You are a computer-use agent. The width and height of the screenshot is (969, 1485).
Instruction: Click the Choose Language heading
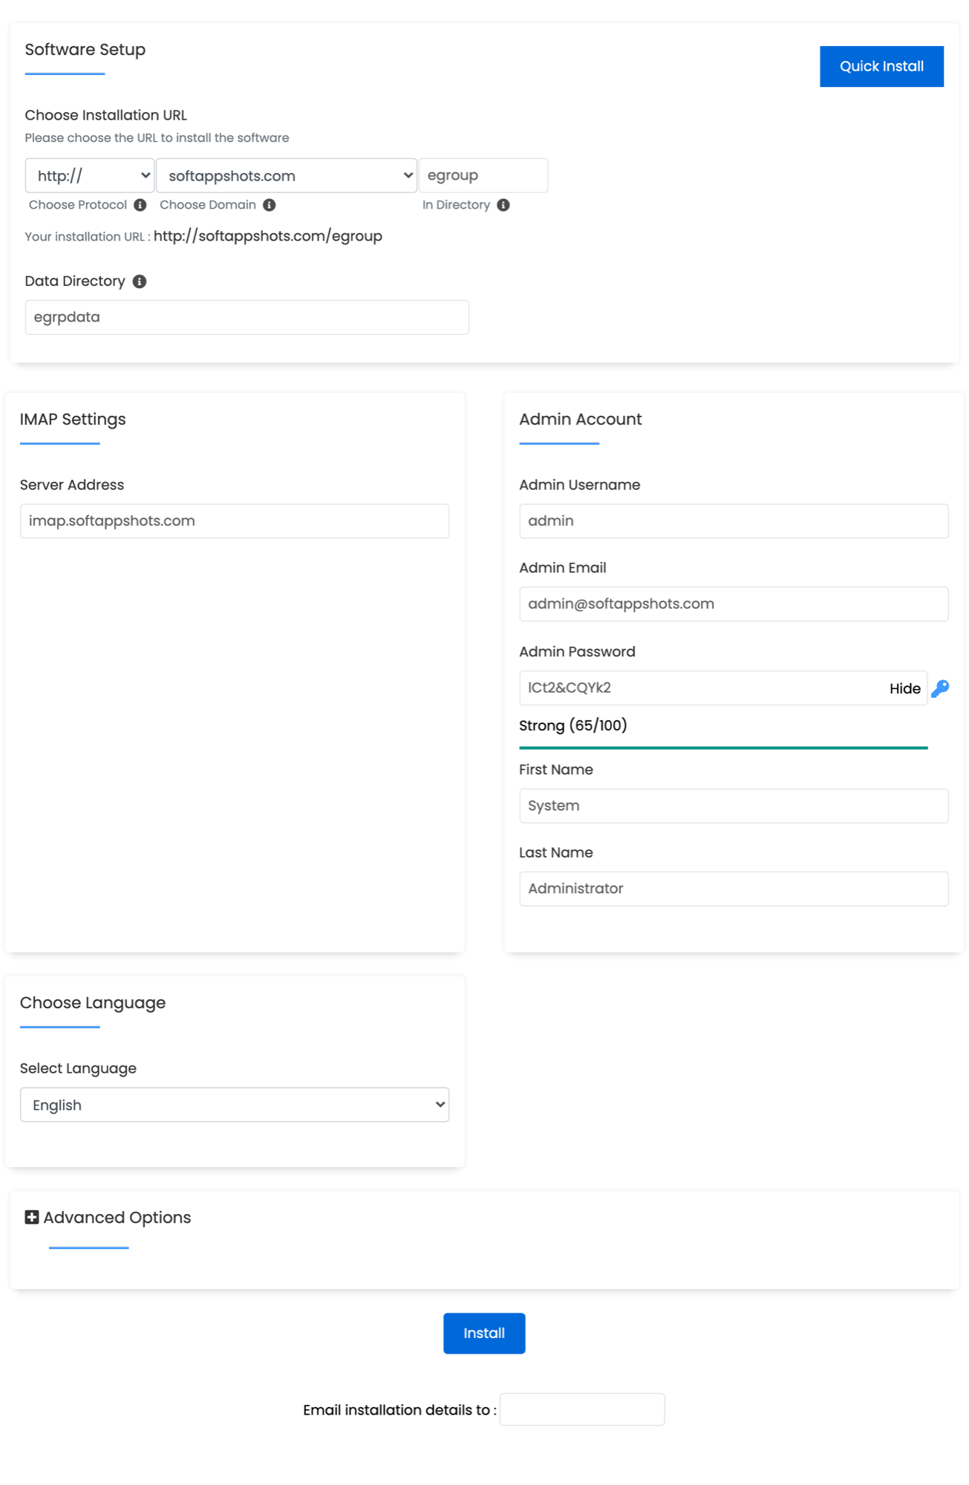(93, 1002)
